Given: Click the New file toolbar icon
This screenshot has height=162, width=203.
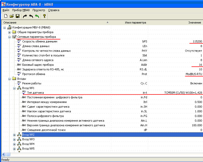Looking at the screenshot, I should coord(5,16).
